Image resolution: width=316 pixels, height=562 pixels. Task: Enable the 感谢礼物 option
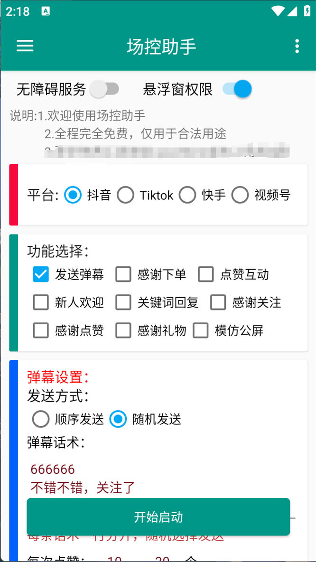pos(123,330)
